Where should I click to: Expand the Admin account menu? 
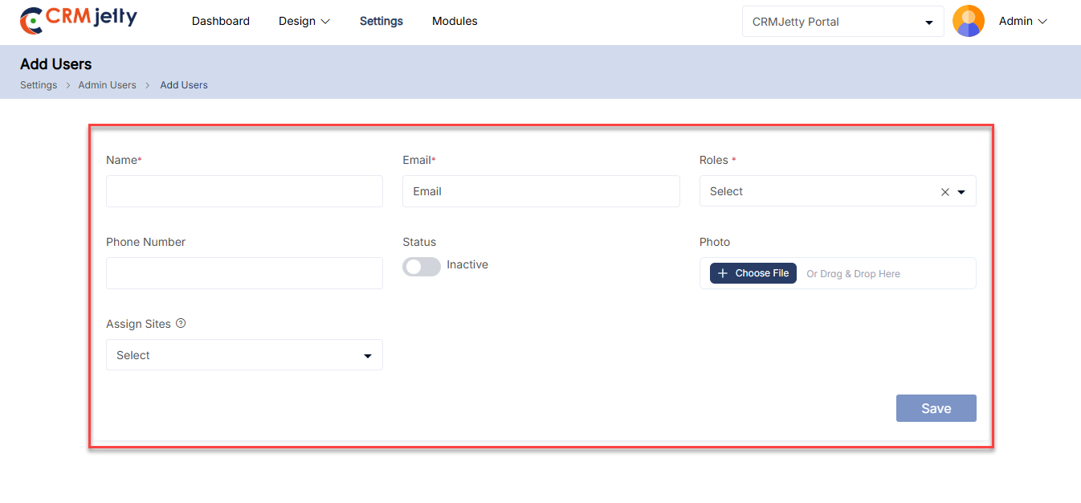(x=1022, y=22)
